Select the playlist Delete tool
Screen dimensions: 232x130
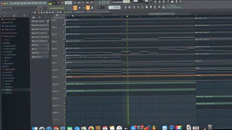tap(44, 13)
